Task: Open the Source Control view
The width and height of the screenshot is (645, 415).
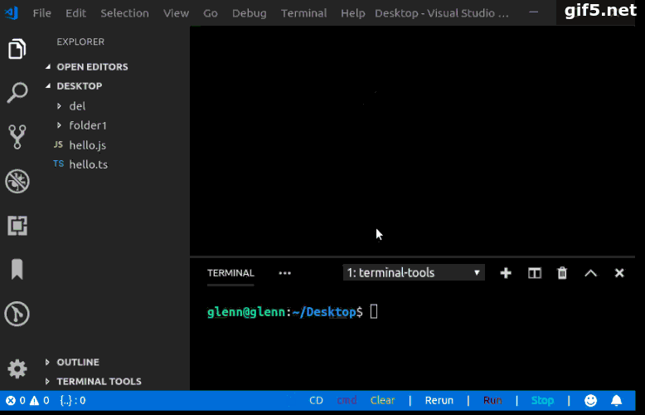Action: click(17, 137)
